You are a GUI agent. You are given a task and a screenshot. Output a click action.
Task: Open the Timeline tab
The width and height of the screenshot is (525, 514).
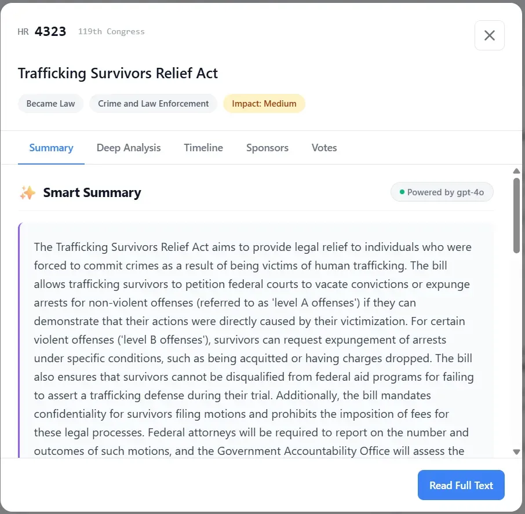point(203,148)
